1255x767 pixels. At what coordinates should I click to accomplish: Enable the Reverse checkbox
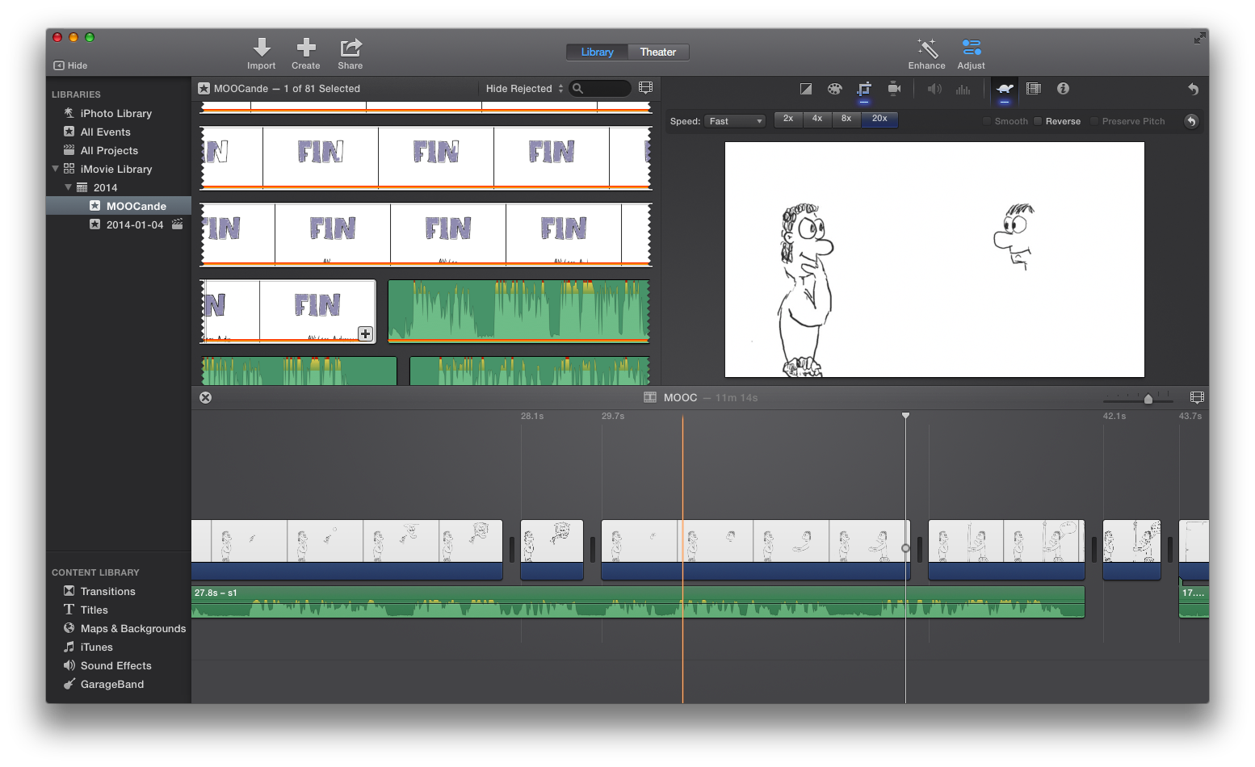point(1039,121)
